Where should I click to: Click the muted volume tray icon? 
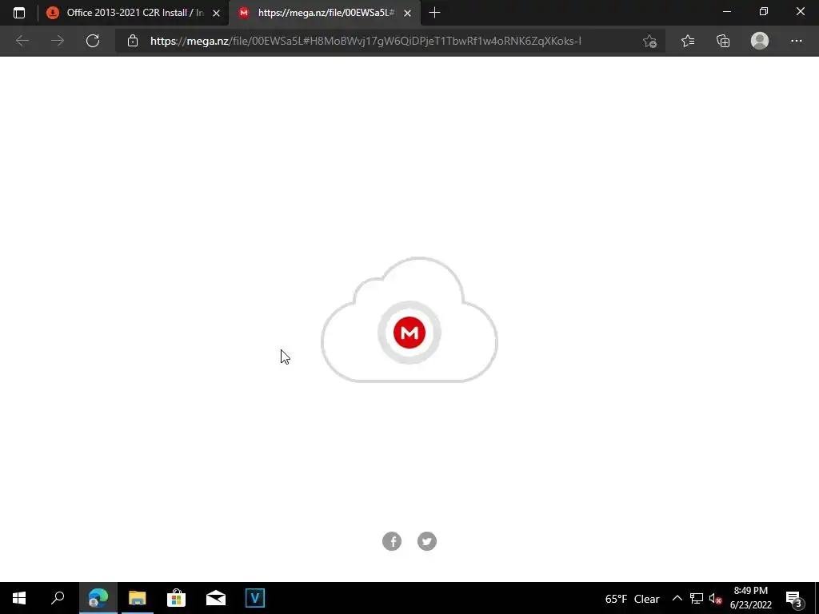715,599
